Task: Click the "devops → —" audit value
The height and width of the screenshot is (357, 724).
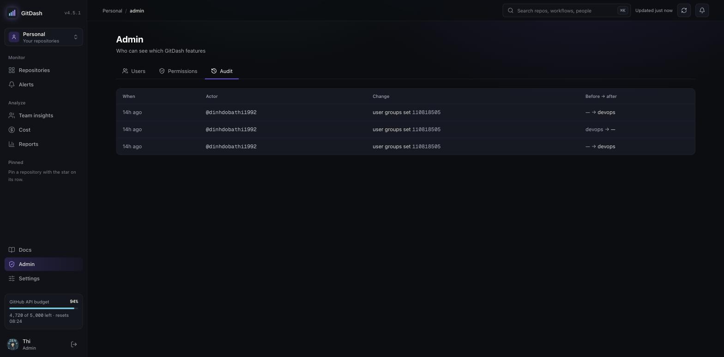Action: click(600, 129)
